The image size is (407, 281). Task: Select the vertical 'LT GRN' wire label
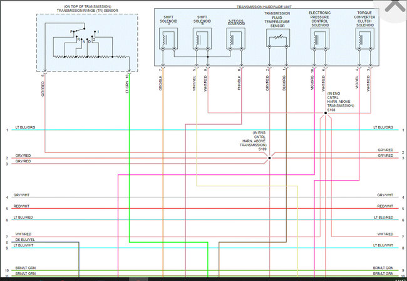click(x=127, y=87)
